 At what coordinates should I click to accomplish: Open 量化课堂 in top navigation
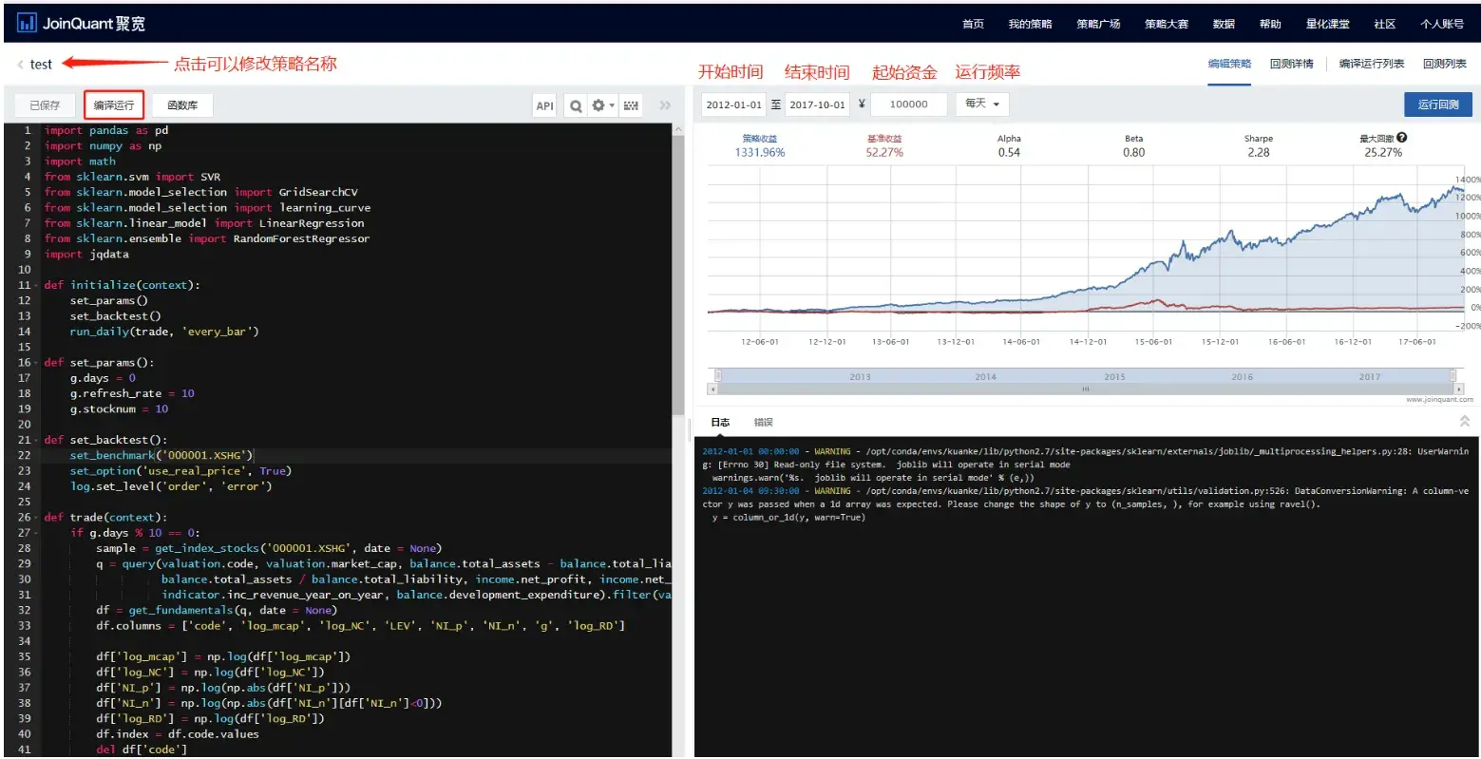1327,24
